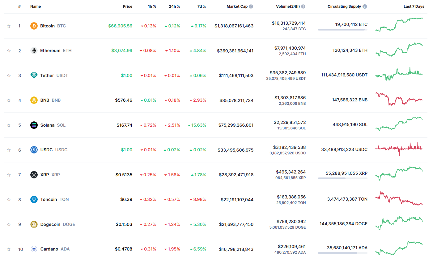Star USDC for the watchlist
The width and height of the screenshot is (433, 261).
[9, 150]
